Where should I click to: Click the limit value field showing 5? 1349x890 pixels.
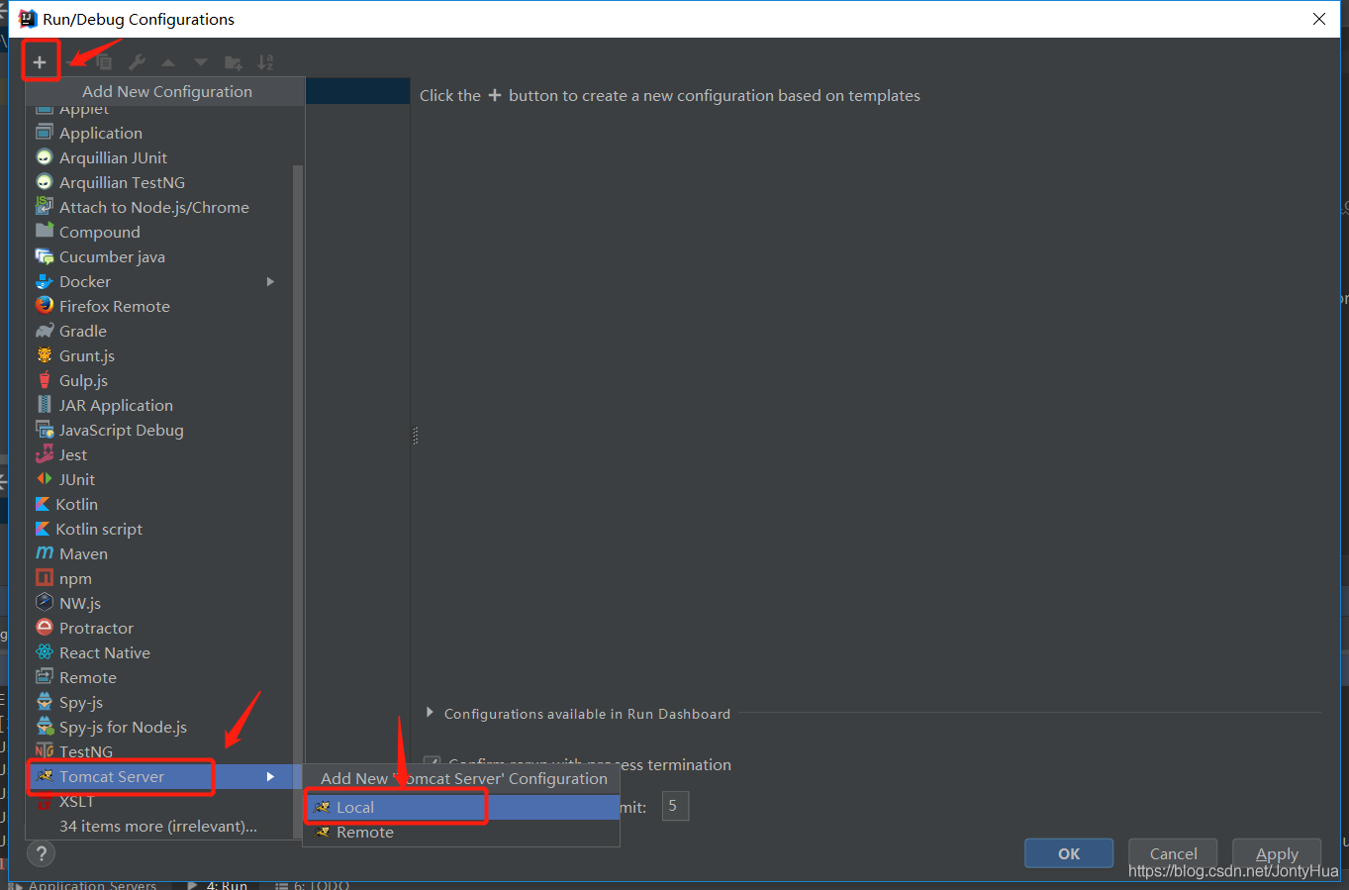click(x=674, y=806)
